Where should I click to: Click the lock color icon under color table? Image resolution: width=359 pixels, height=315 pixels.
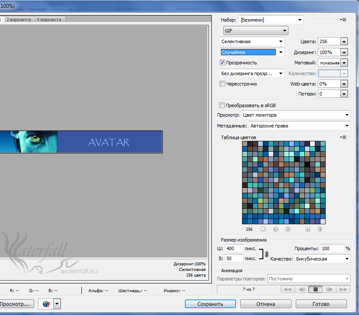coord(288,229)
